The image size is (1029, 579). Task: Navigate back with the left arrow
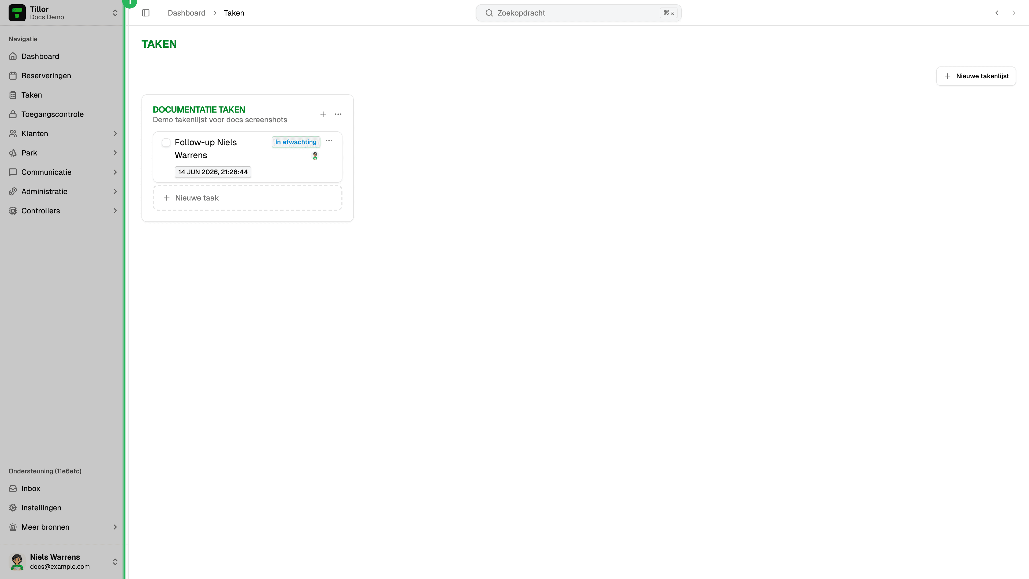[997, 13]
